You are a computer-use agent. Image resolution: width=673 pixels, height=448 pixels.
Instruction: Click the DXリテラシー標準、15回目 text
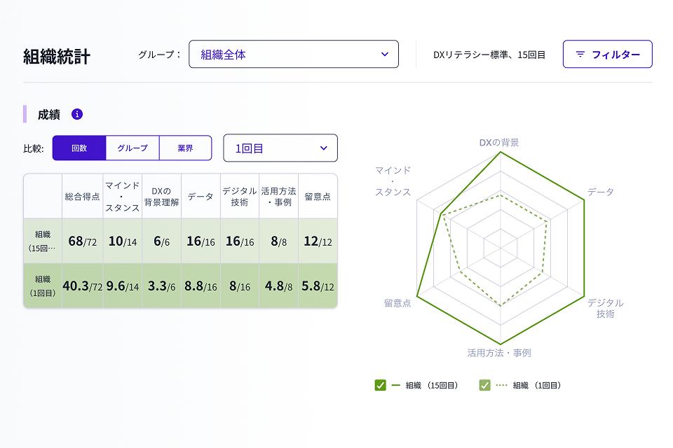coord(489,55)
